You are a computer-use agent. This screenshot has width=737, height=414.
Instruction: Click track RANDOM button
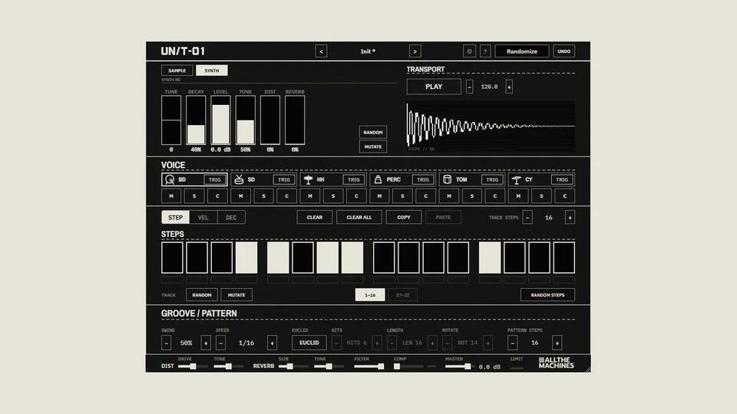202,294
